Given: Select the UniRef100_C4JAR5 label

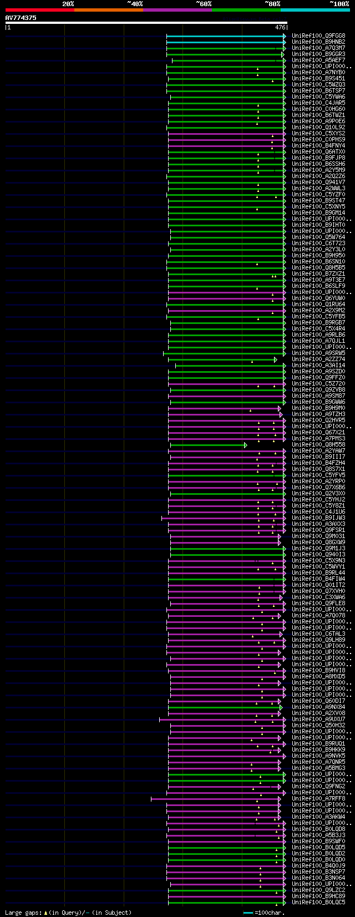Looking at the screenshot, I should pos(318,103).
